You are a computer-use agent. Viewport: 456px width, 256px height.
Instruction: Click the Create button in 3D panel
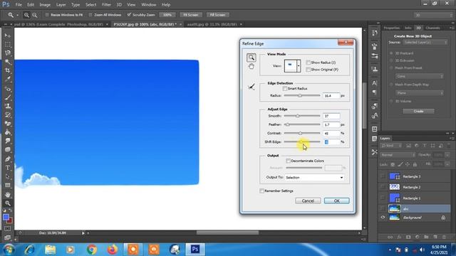[x=418, y=111]
